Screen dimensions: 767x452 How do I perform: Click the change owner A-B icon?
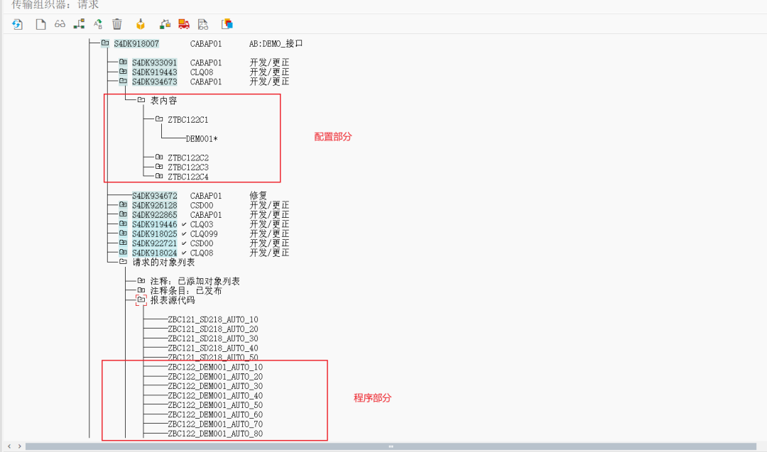[x=98, y=24]
